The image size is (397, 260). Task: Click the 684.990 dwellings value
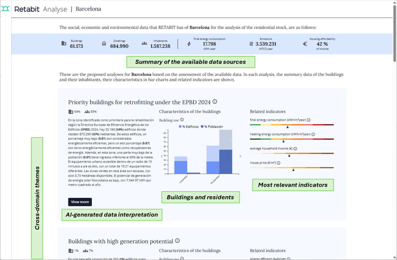tap(119, 46)
